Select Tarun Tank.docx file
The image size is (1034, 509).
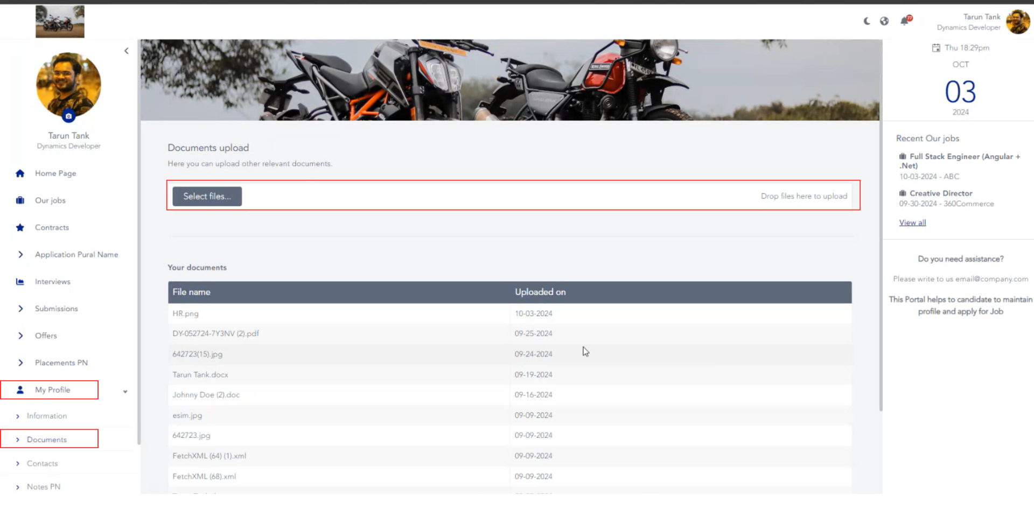(x=200, y=374)
